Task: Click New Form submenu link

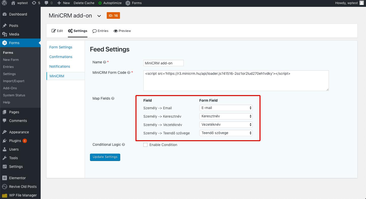Action: pos(11,60)
